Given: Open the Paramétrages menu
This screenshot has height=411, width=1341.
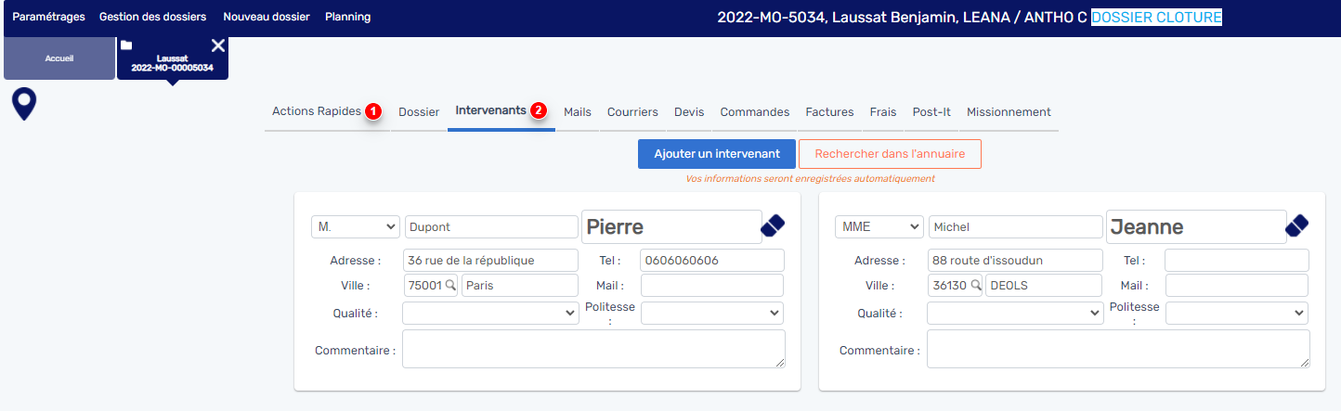Looking at the screenshot, I should click(48, 17).
